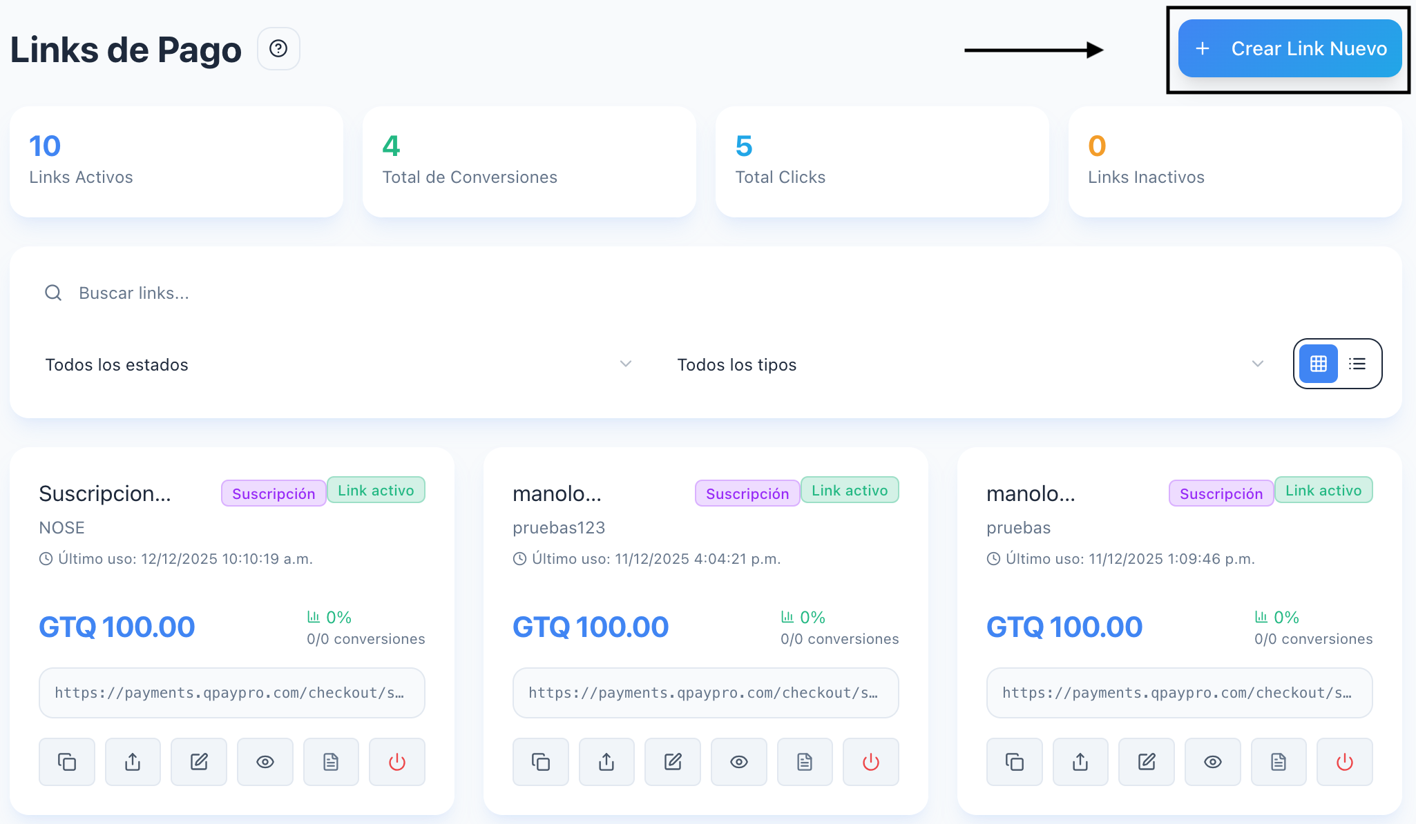Edit the pruebas123 link
1416x824 pixels.
[x=673, y=762]
